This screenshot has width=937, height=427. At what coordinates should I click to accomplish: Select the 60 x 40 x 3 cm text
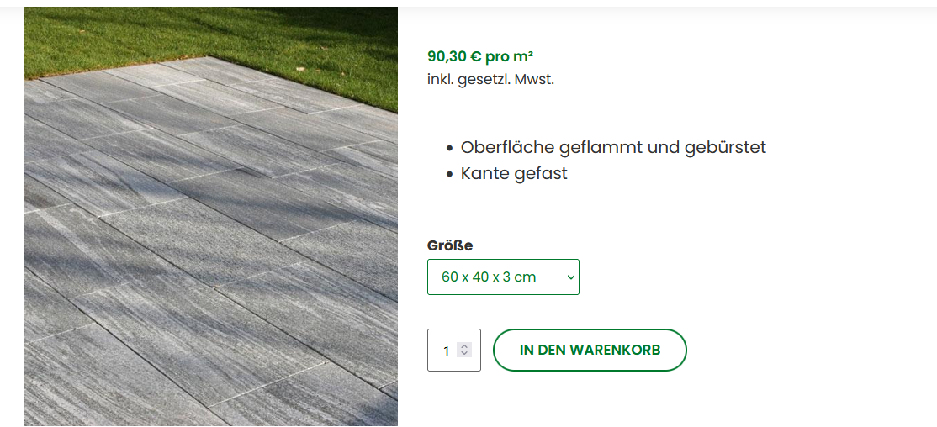(489, 277)
